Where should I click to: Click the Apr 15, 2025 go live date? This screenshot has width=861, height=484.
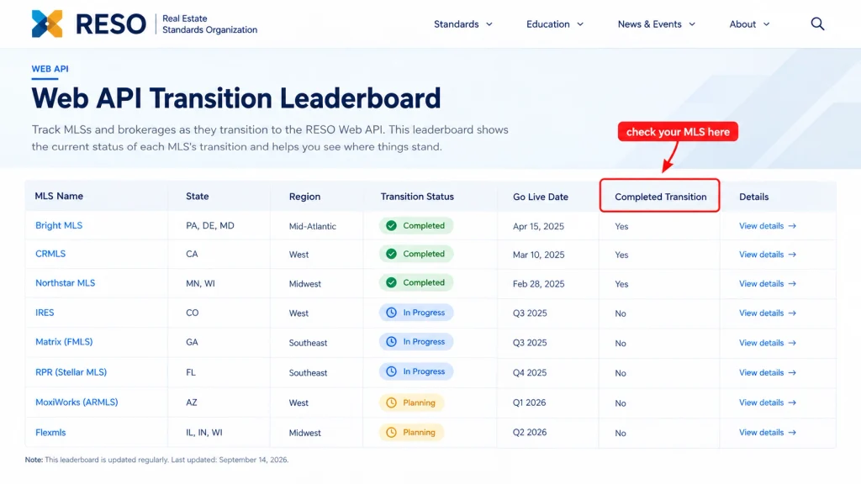tap(538, 226)
